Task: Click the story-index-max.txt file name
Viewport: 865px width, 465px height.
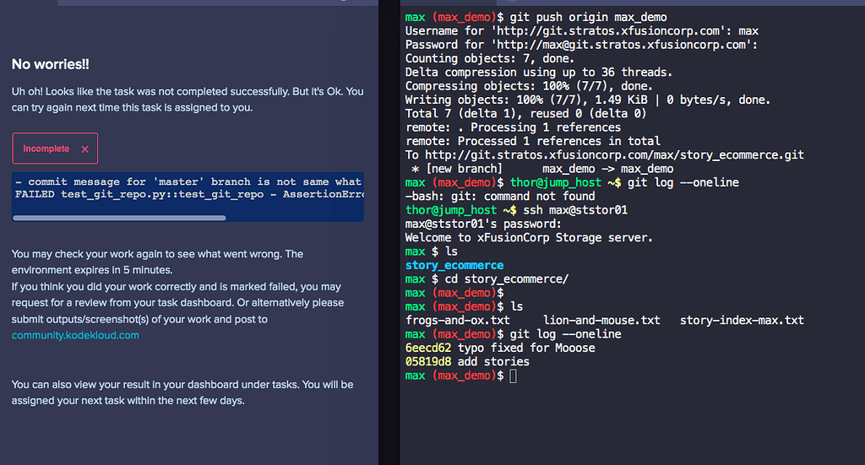Action: [742, 321]
